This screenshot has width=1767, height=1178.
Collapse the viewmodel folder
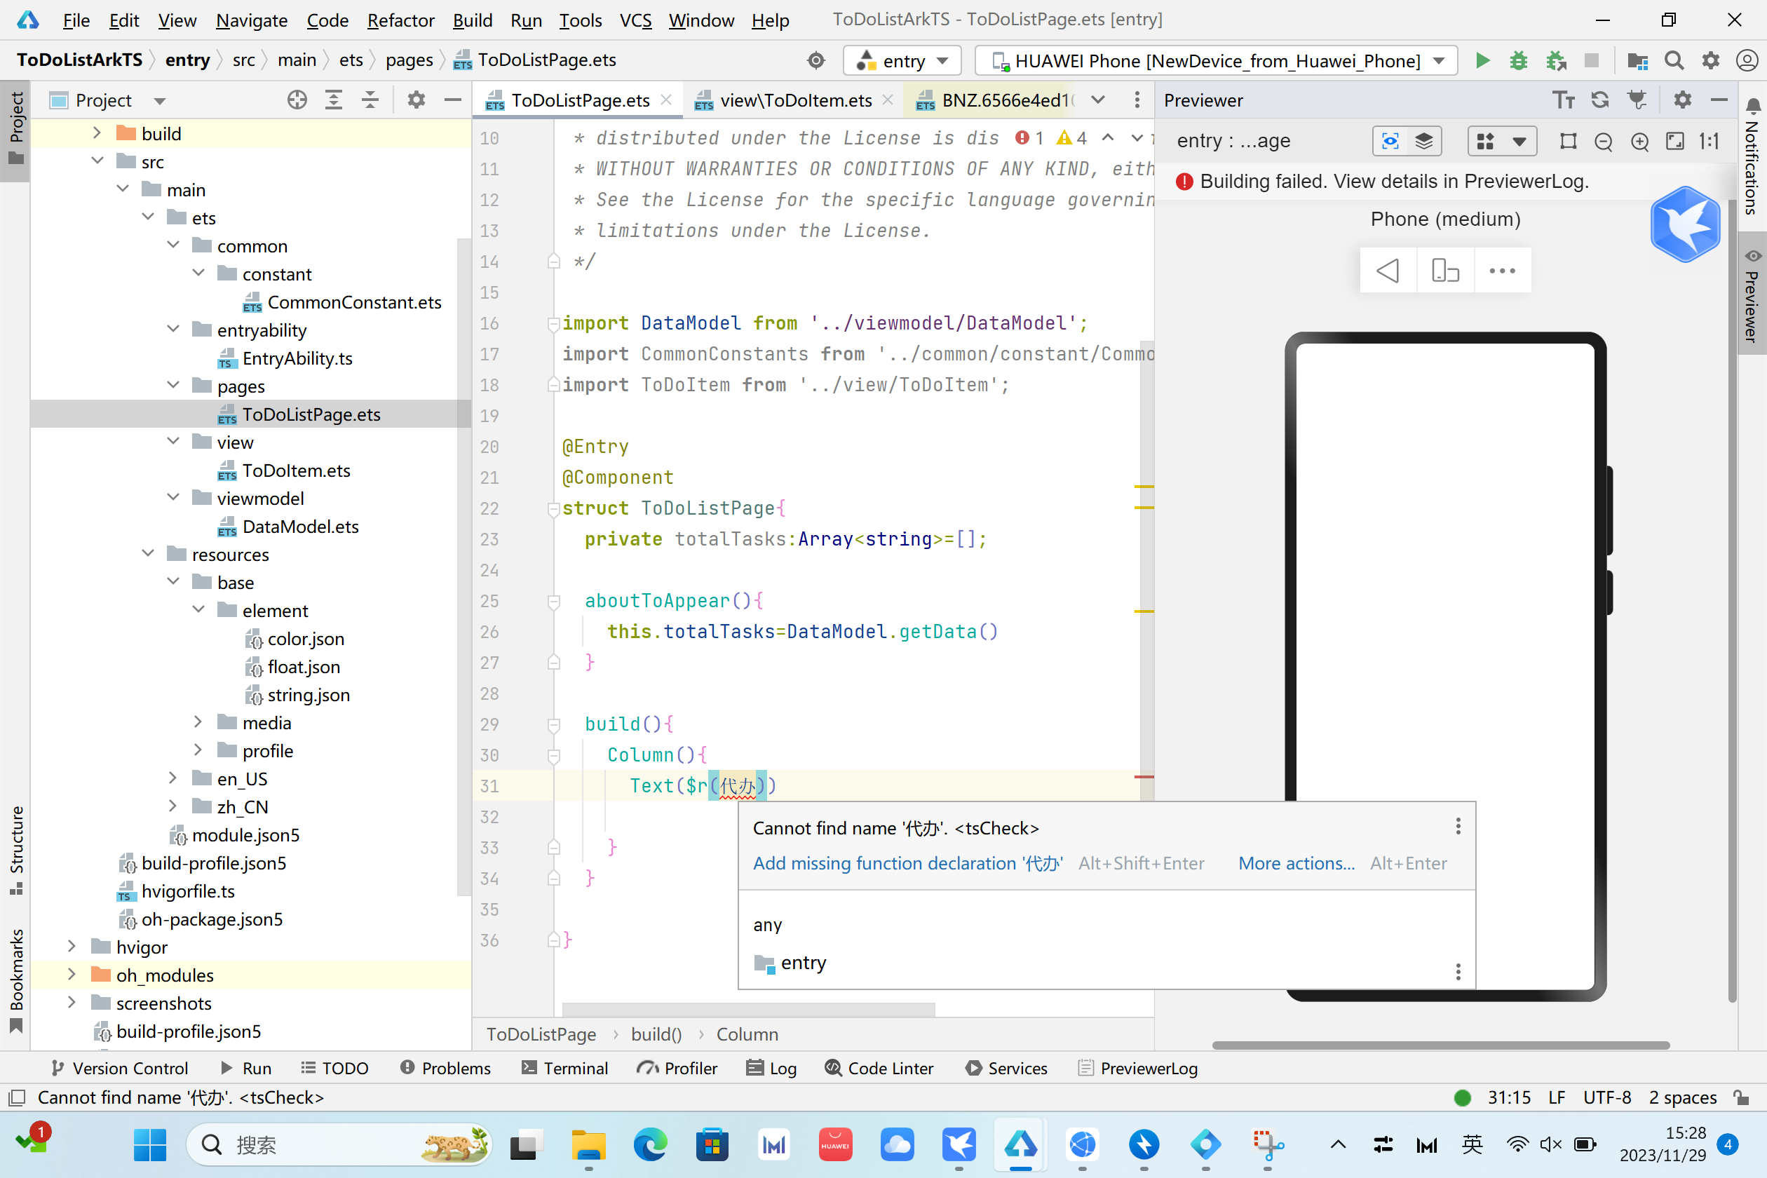pos(174,497)
